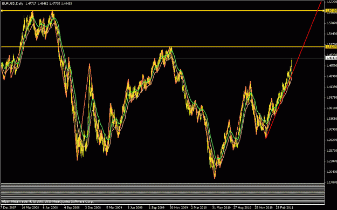Click the current price label 1.48433
This screenshot has width=337, height=210.
tap(331, 58)
